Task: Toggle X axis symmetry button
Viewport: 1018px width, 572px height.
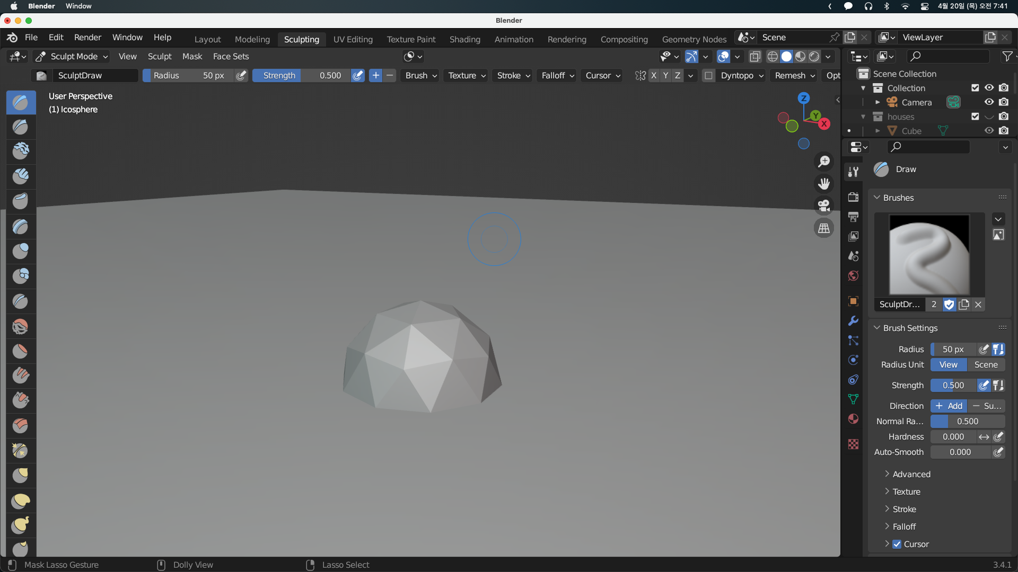Action: coord(654,76)
